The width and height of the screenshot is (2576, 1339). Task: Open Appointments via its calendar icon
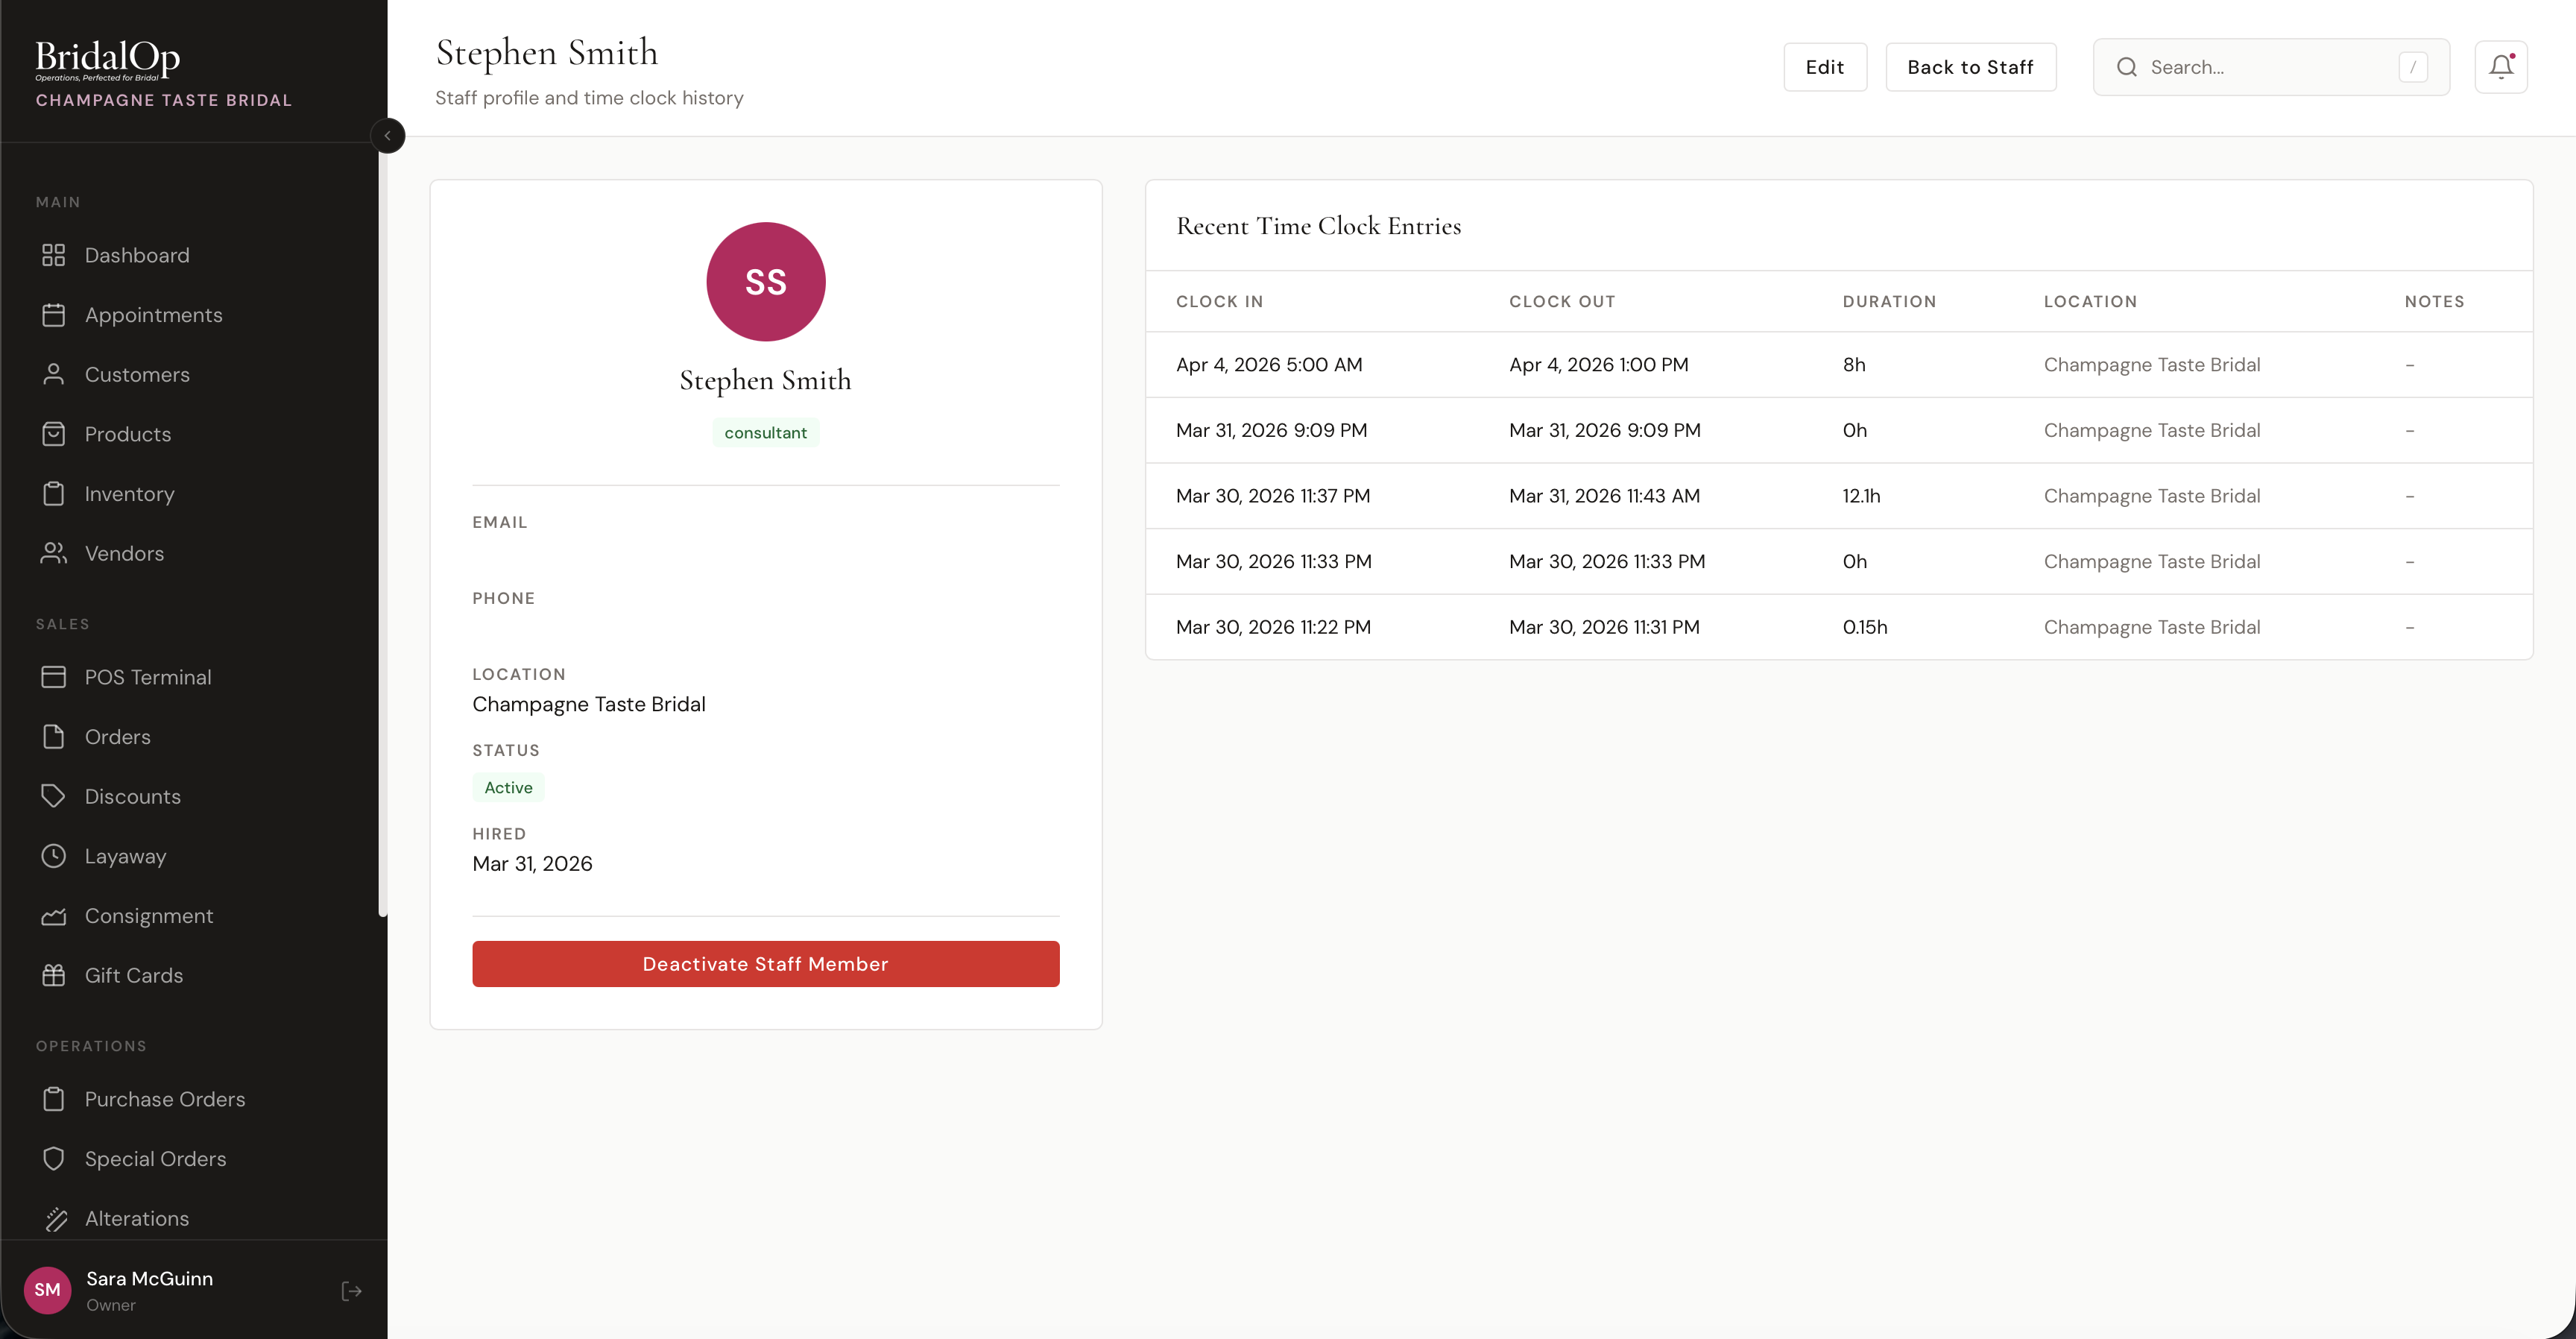point(53,315)
